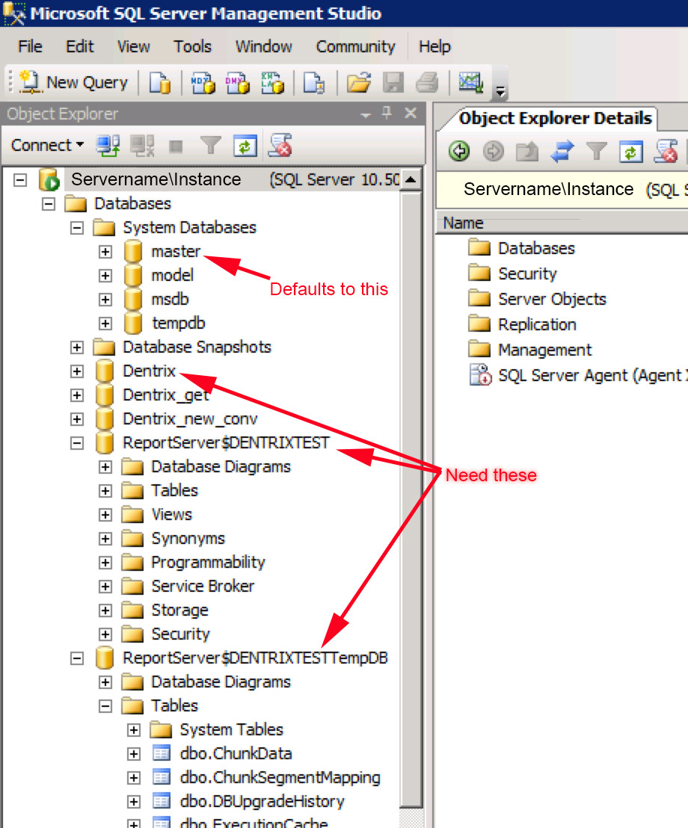
Task: Navigate back in Object Explorer Details
Action: coord(458,151)
